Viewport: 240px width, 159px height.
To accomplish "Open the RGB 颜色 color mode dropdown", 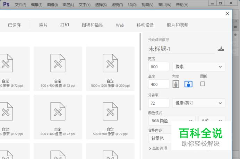I will coord(171,120).
